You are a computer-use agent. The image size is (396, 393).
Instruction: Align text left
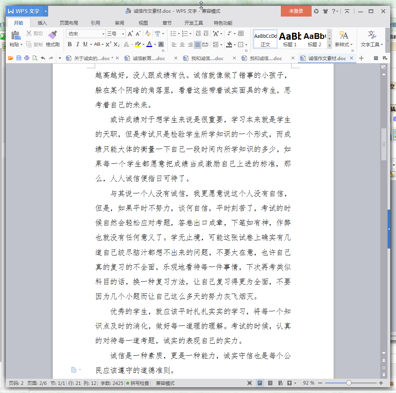click(174, 45)
